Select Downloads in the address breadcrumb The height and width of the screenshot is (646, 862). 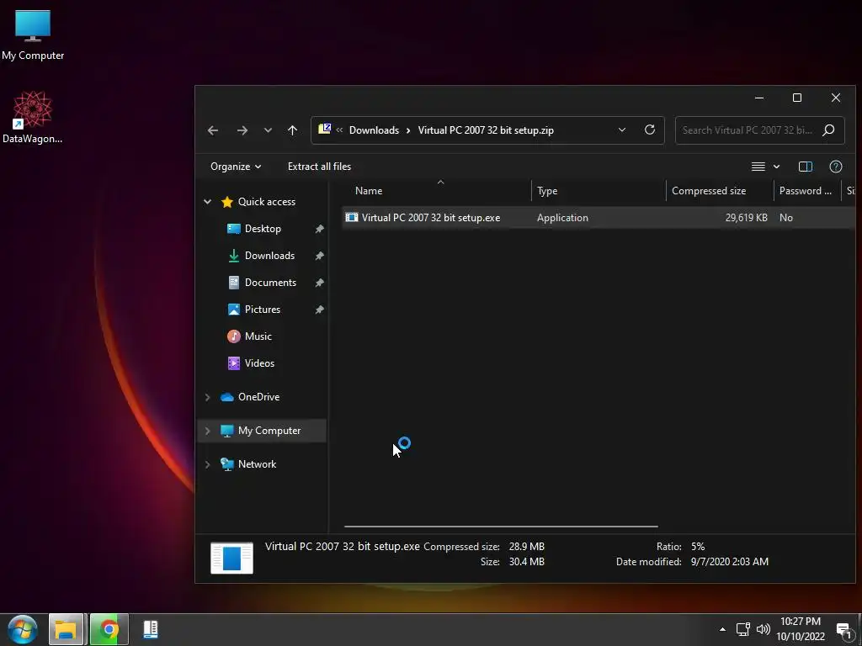click(x=374, y=130)
